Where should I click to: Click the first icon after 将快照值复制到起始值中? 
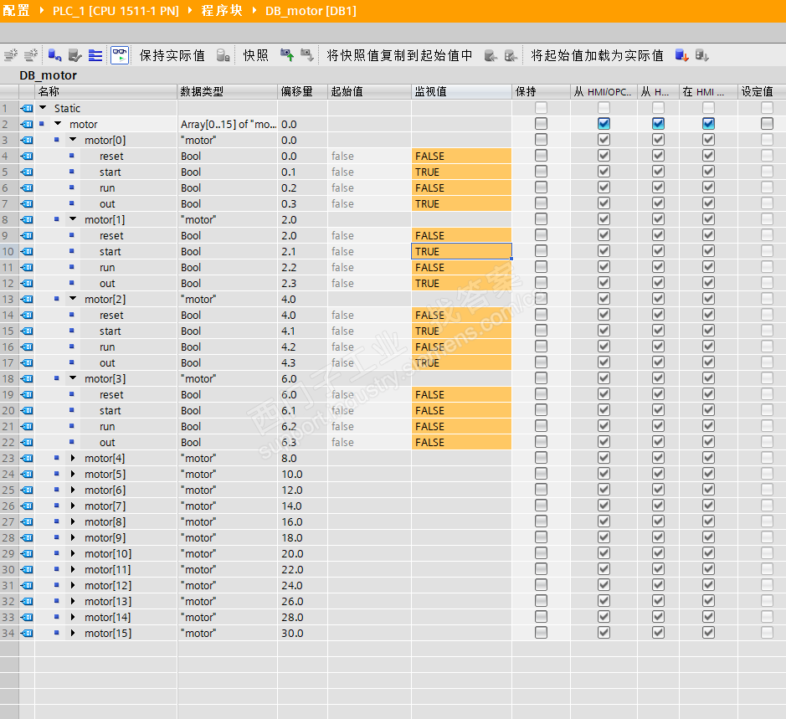tap(491, 55)
